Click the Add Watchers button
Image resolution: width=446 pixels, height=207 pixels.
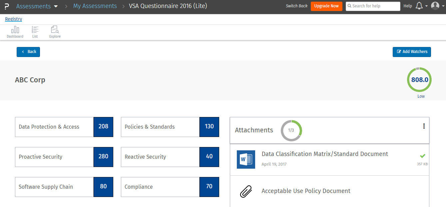click(x=412, y=52)
